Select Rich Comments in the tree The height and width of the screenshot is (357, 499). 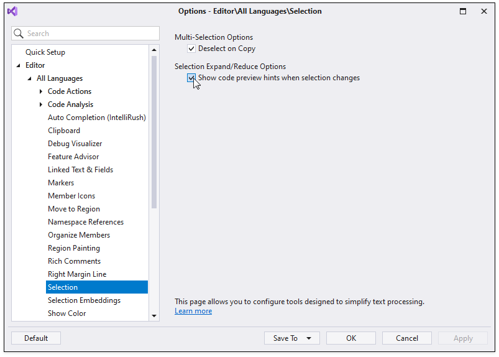[74, 261]
